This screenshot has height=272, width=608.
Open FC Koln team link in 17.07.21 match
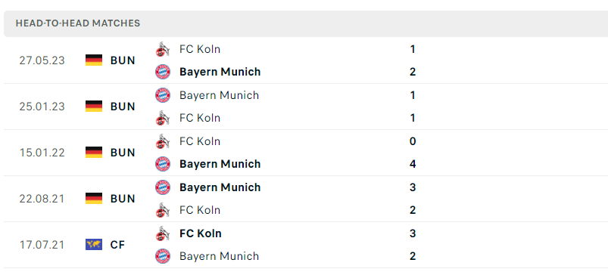point(201,233)
